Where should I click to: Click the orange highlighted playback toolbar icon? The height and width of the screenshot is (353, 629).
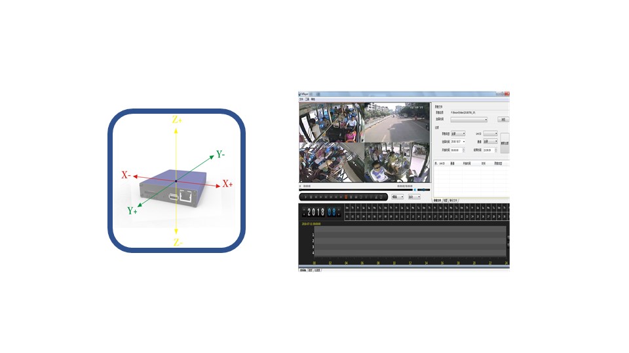346,196
